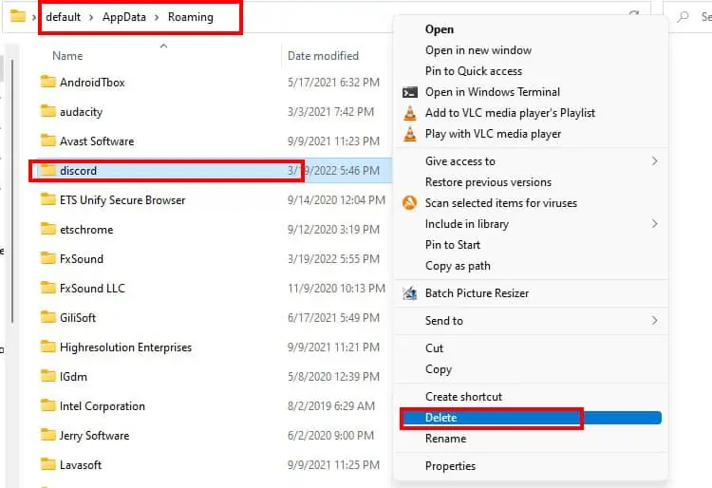The width and height of the screenshot is (712, 488).
Task: Click the VLC cone icon beside Add to Playlist
Action: [409, 113]
